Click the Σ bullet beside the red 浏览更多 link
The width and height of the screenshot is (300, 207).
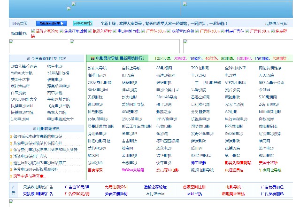[11, 176]
